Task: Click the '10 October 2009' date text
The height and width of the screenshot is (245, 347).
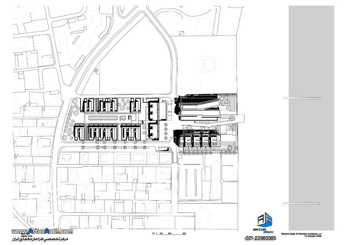Action: tap(313, 236)
